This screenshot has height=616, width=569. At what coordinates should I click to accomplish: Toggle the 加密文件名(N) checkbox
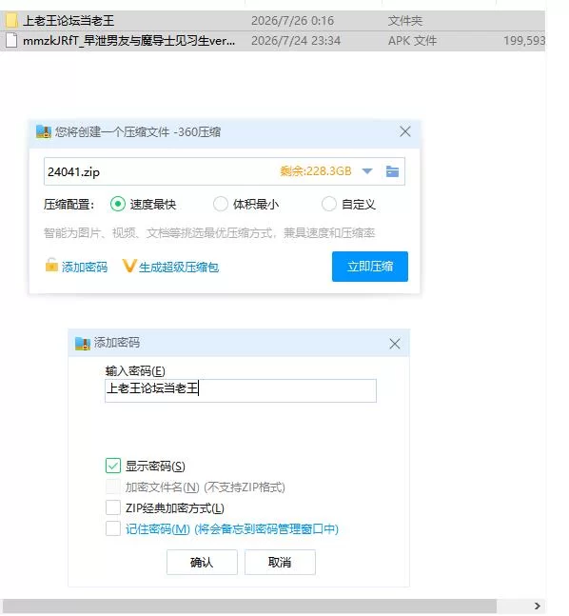tap(113, 487)
